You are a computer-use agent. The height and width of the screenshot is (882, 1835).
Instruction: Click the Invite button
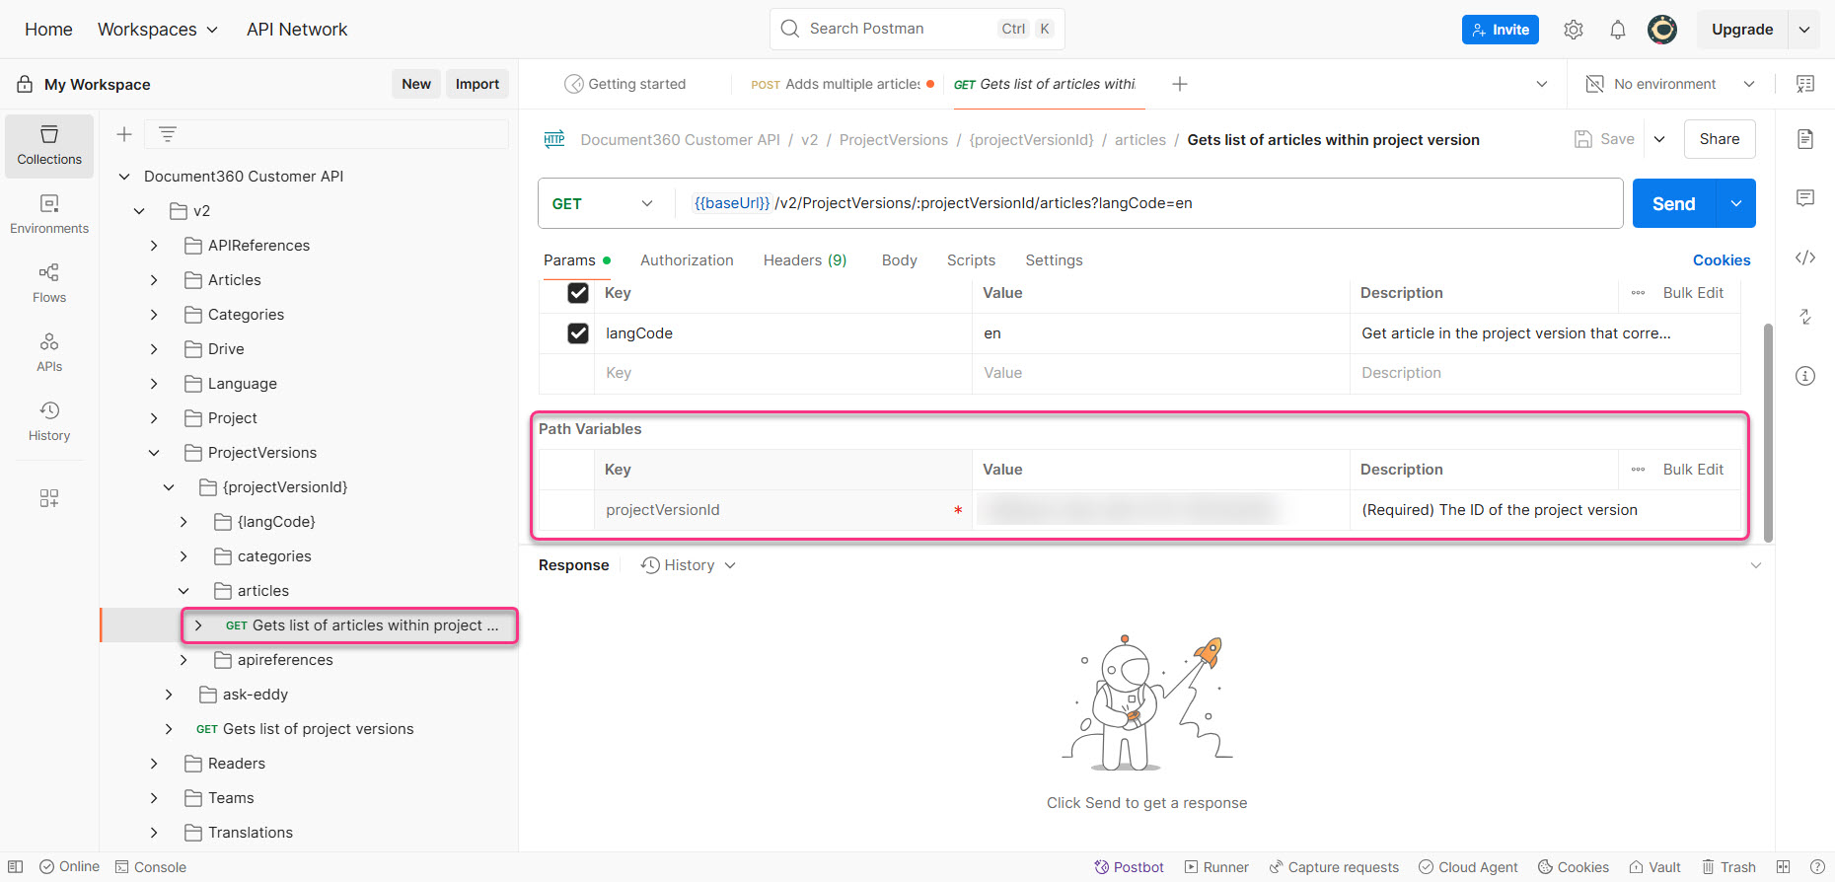[1501, 30]
